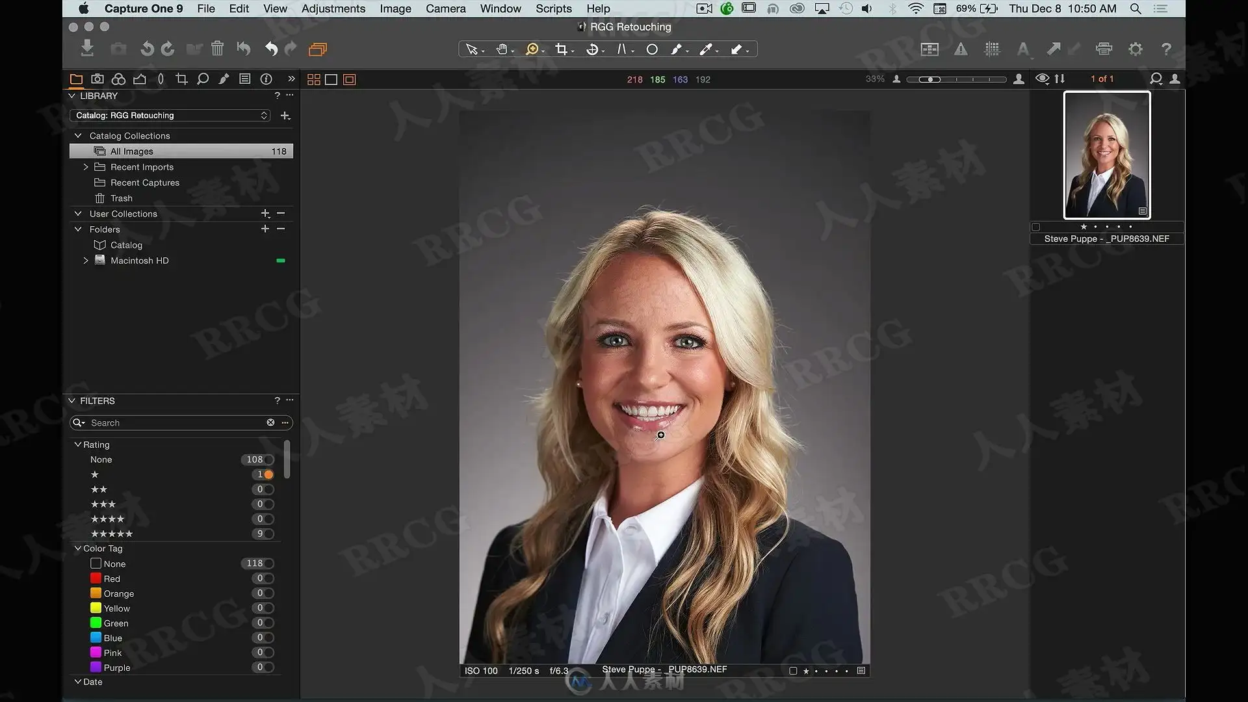Toggle the grid overlay icon

(x=992, y=49)
